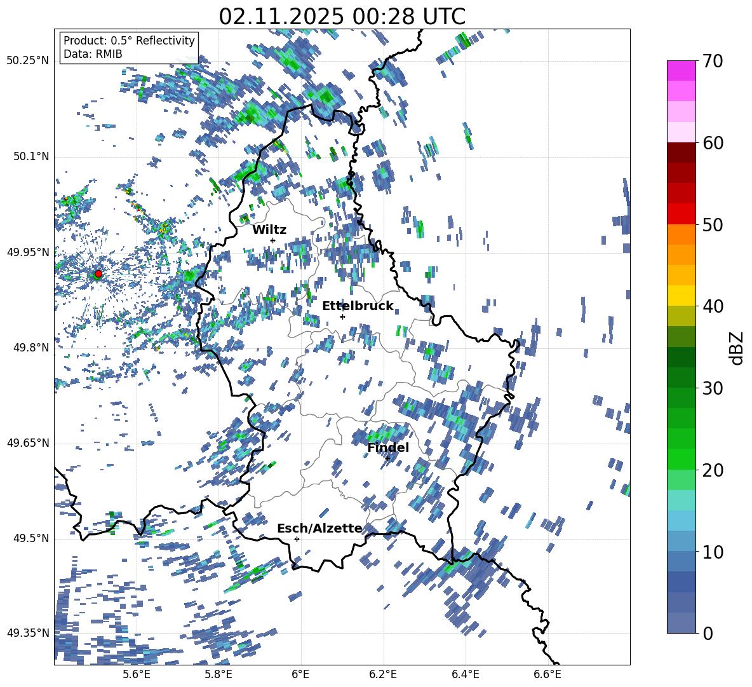Click the Findel station cross marker
752x687 pixels.
[387, 458]
